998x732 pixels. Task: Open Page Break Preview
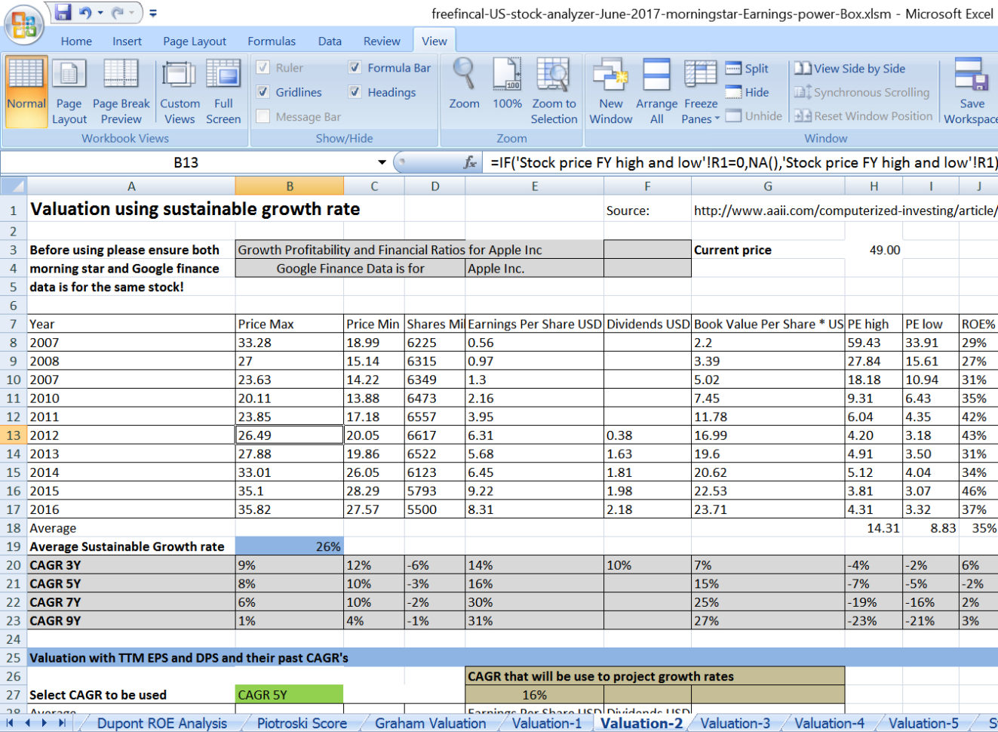point(121,91)
